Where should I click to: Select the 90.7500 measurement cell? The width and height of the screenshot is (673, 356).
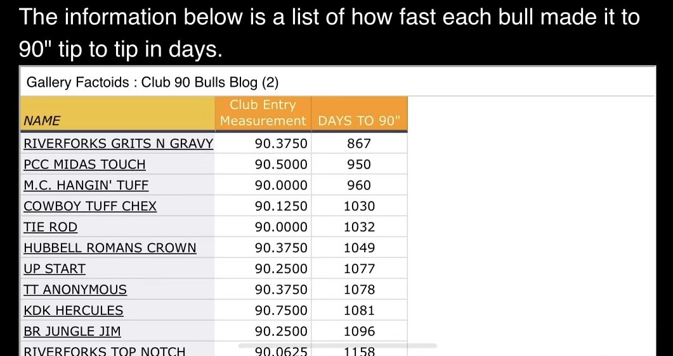281,310
